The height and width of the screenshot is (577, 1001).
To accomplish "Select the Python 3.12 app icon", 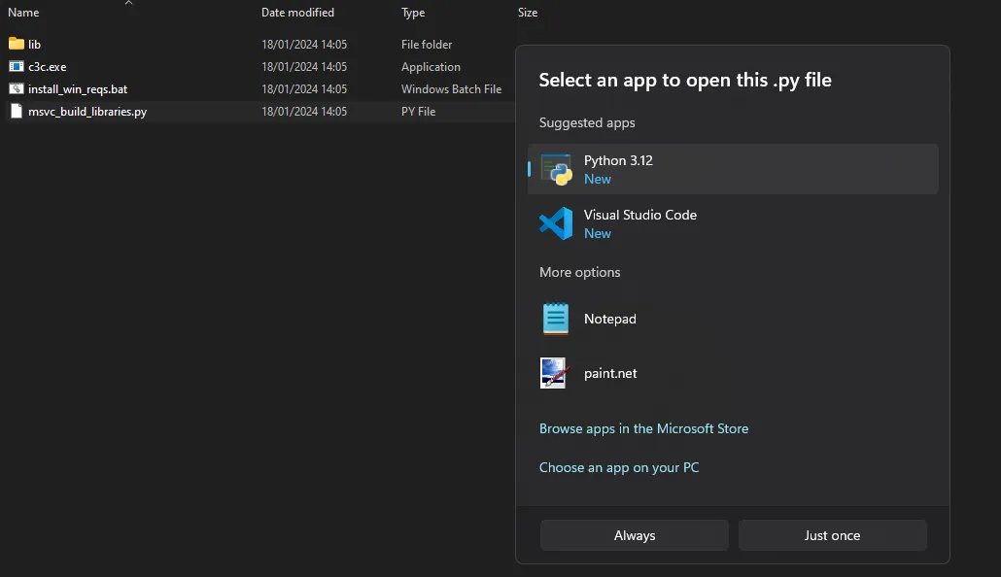I will [x=556, y=169].
